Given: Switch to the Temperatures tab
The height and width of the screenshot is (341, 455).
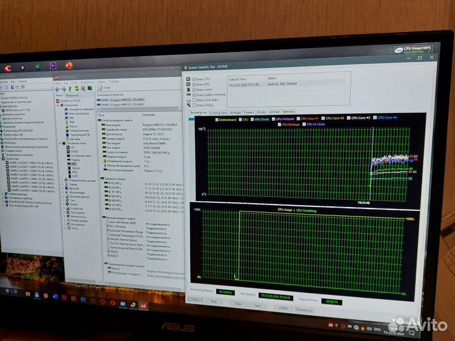Looking at the screenshot, I should point(198,112).
